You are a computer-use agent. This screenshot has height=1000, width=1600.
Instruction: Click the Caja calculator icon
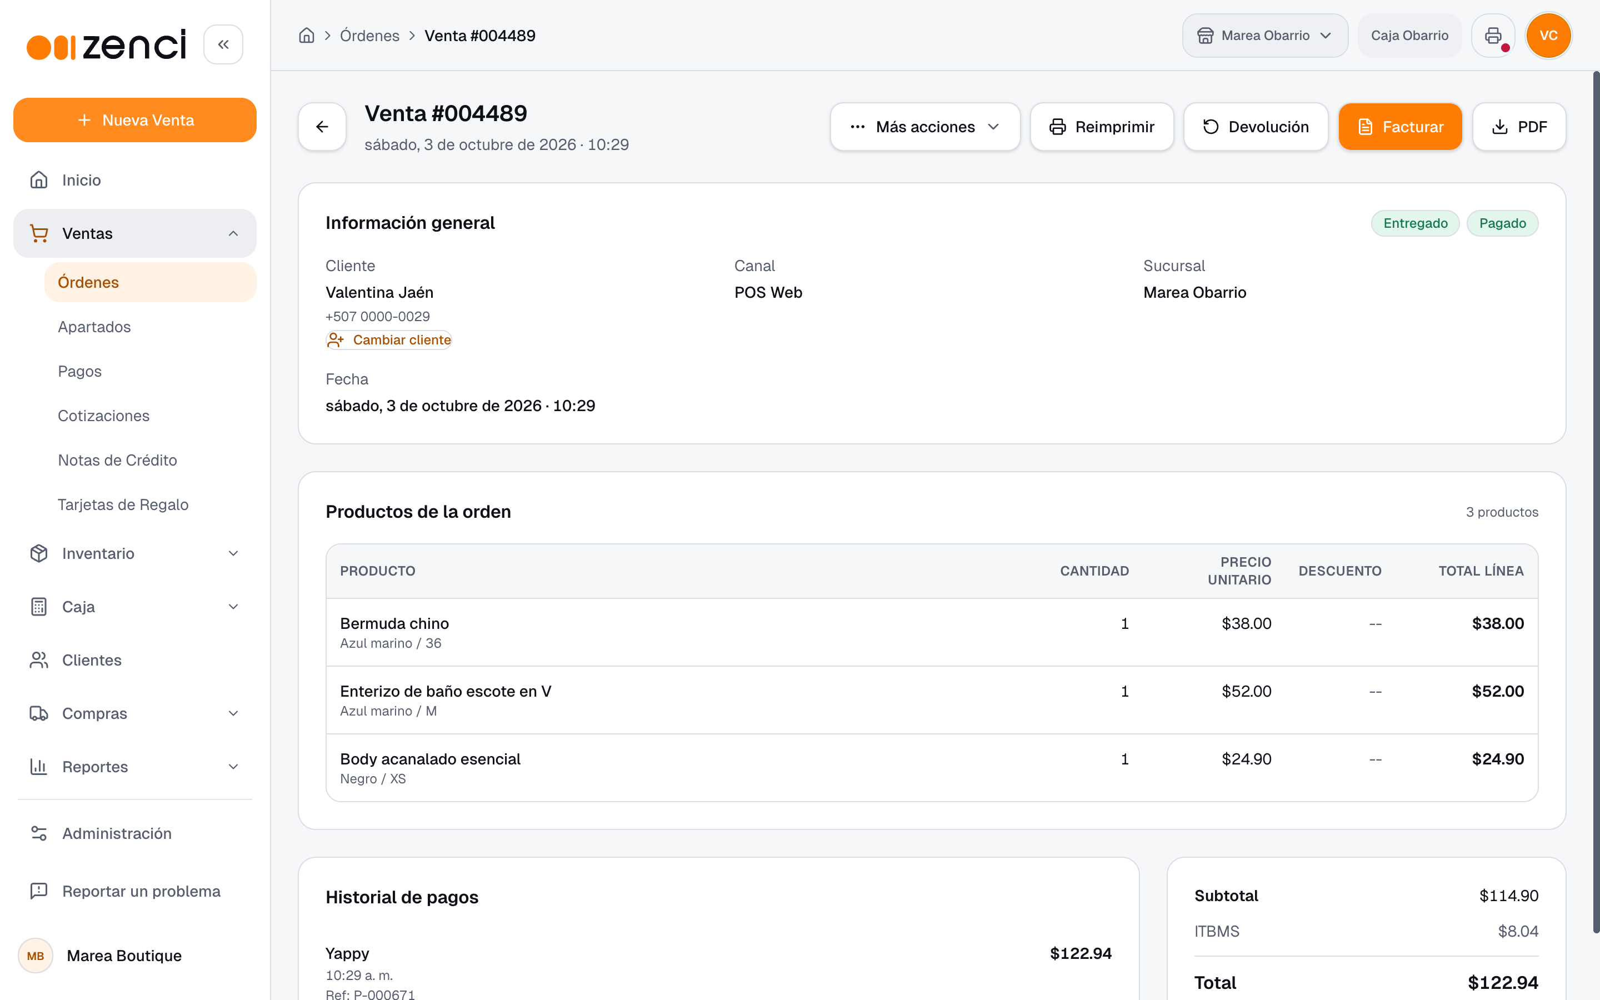point(39,607)
